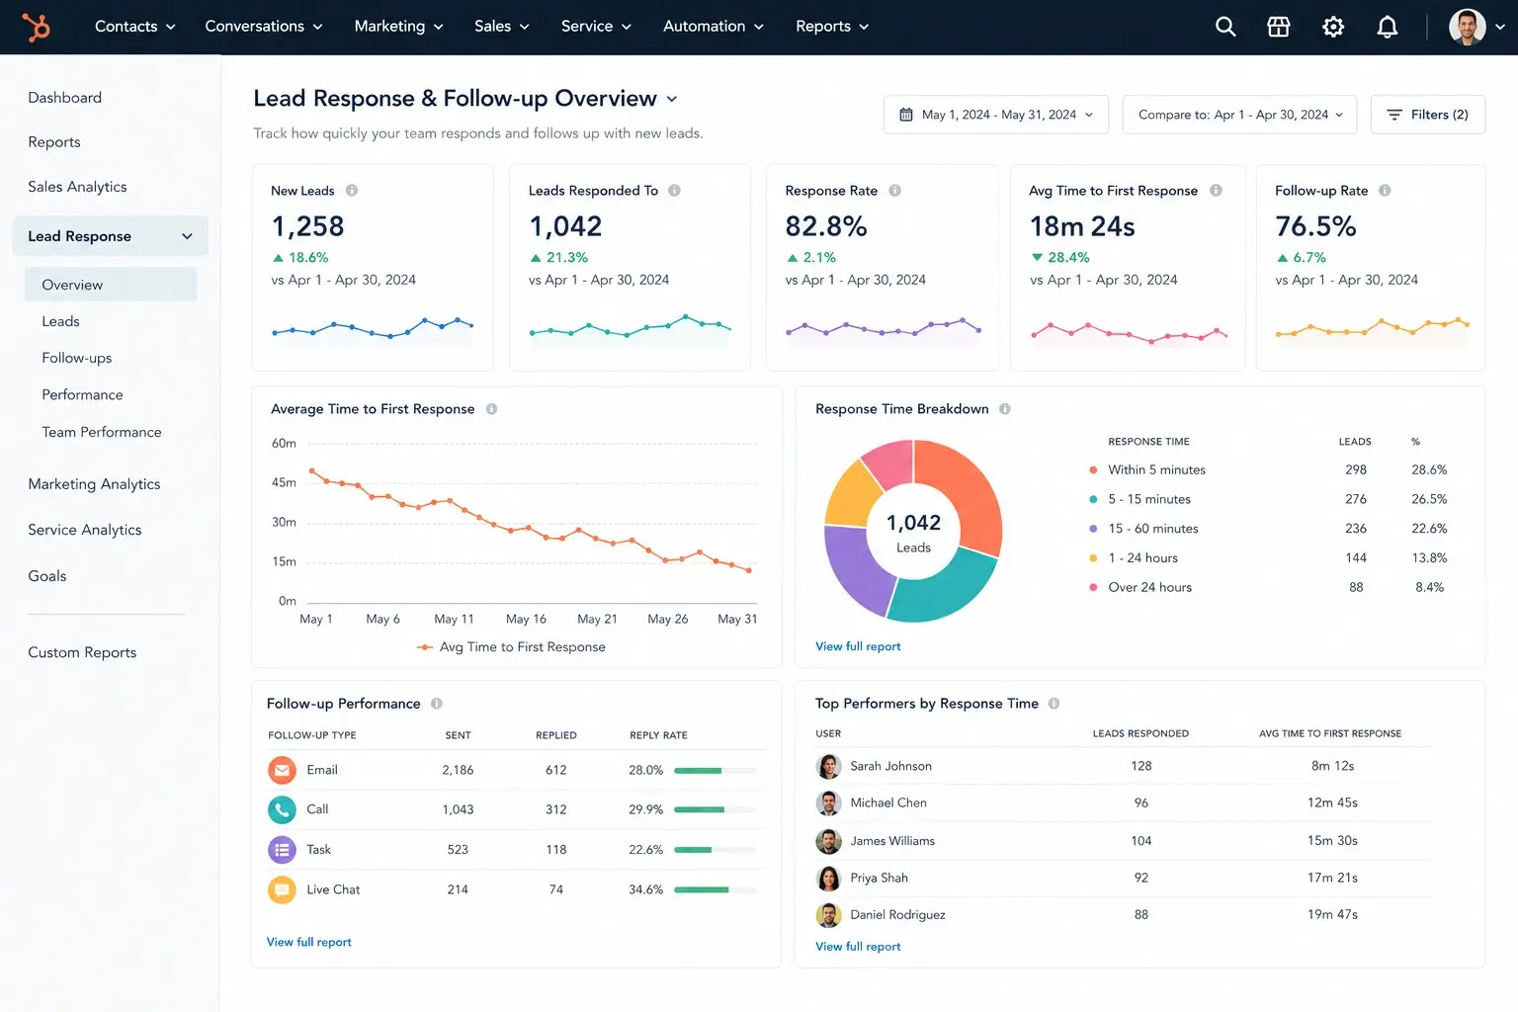Click the Live Chat reply rate progress bar
Viewport: 1518px width, 1012px height.
[716, 890]
